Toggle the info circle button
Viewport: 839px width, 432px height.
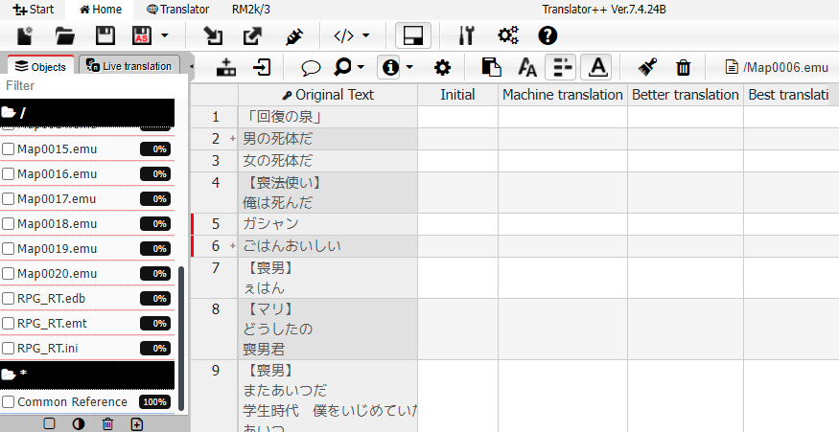[390, 67]
